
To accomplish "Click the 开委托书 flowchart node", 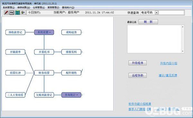I will 44,52.
